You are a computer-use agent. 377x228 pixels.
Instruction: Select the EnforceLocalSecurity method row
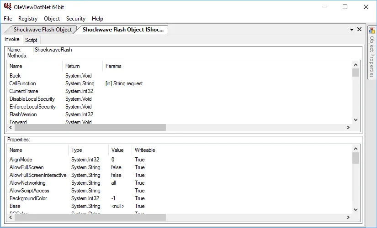179,107
